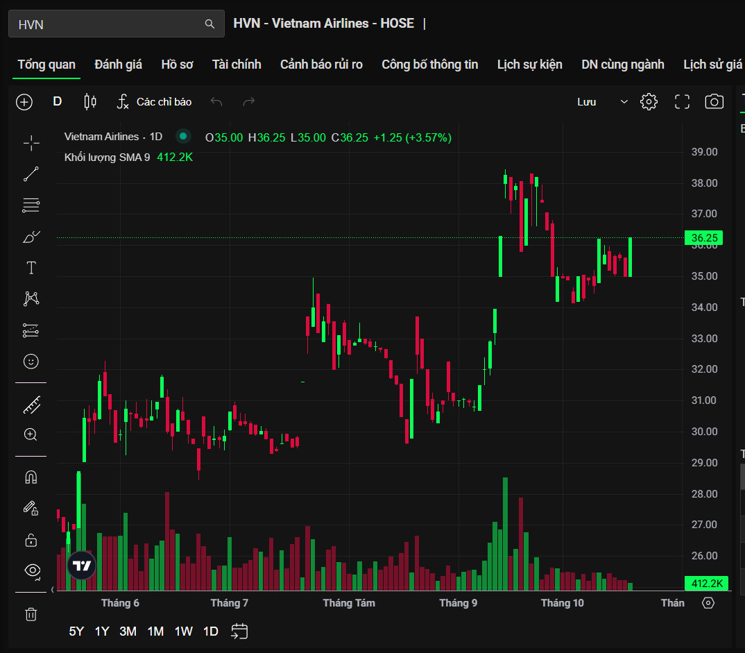
Task: Select the 3M time range button
Action: 128,631
